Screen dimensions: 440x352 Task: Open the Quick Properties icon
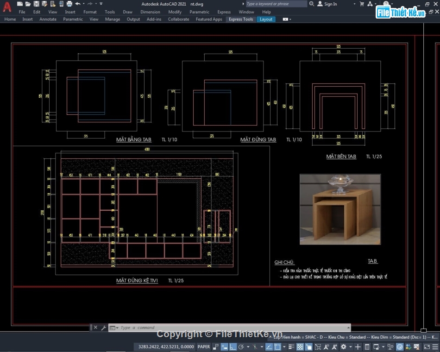367,346
